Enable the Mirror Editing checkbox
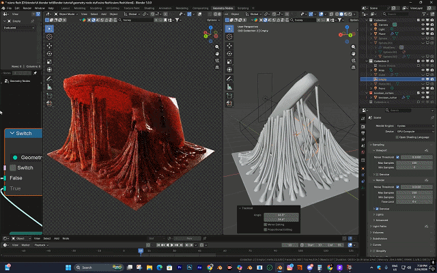Screen dimensions: 437x273 point(265,224)
